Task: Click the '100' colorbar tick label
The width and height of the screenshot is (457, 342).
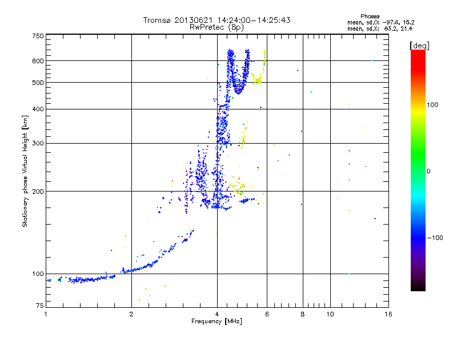Action: tap(432, 105)
